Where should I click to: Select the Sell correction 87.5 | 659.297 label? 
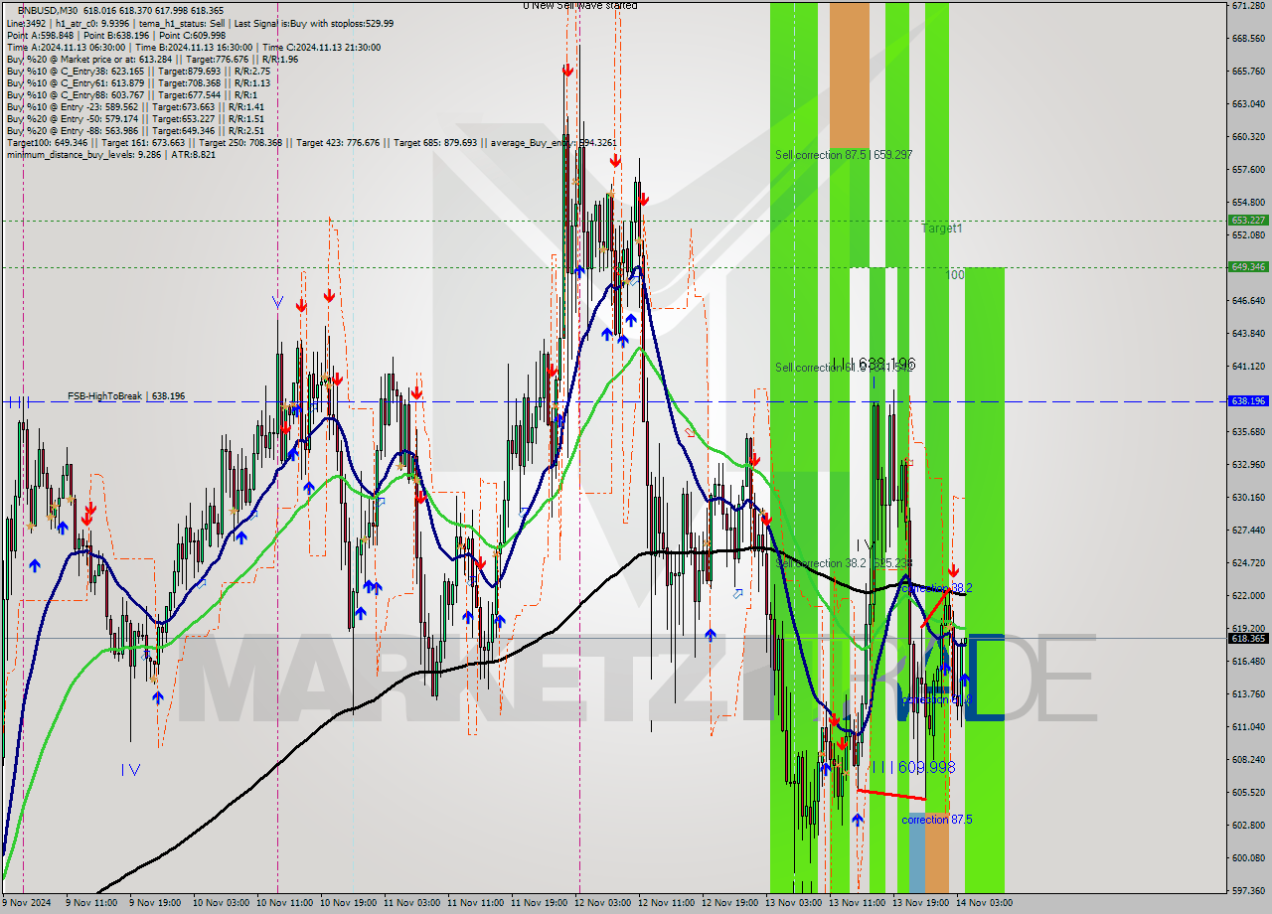[x=844, y=155]
